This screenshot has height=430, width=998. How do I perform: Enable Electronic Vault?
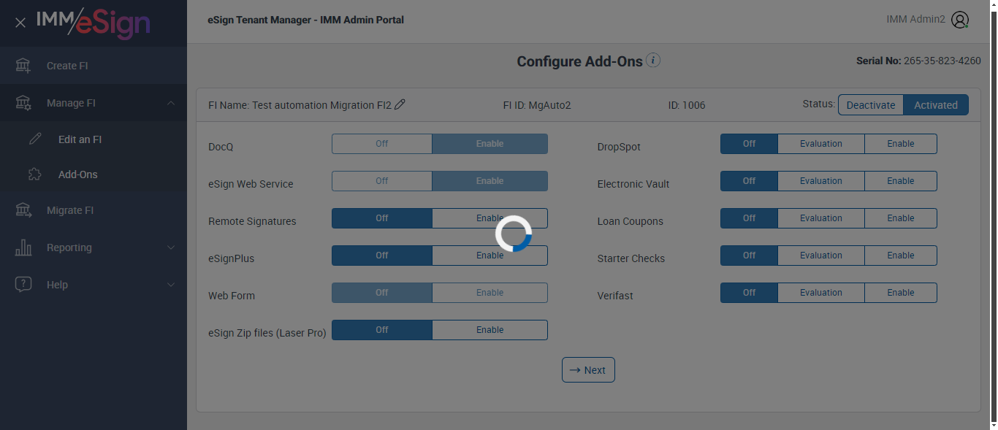tap(901, 181)
